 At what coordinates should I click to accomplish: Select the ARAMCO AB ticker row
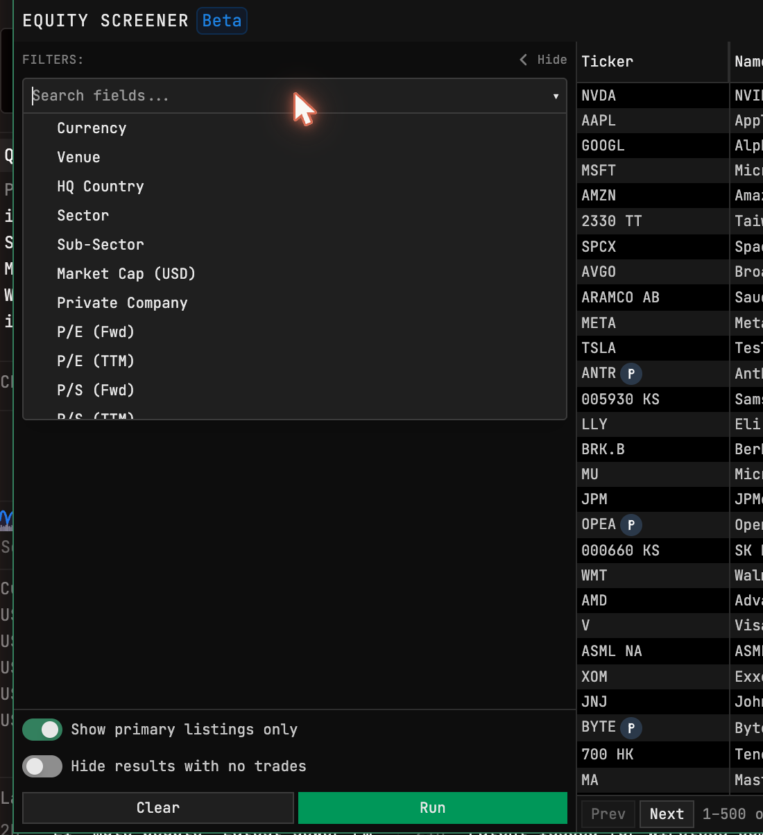653,298
